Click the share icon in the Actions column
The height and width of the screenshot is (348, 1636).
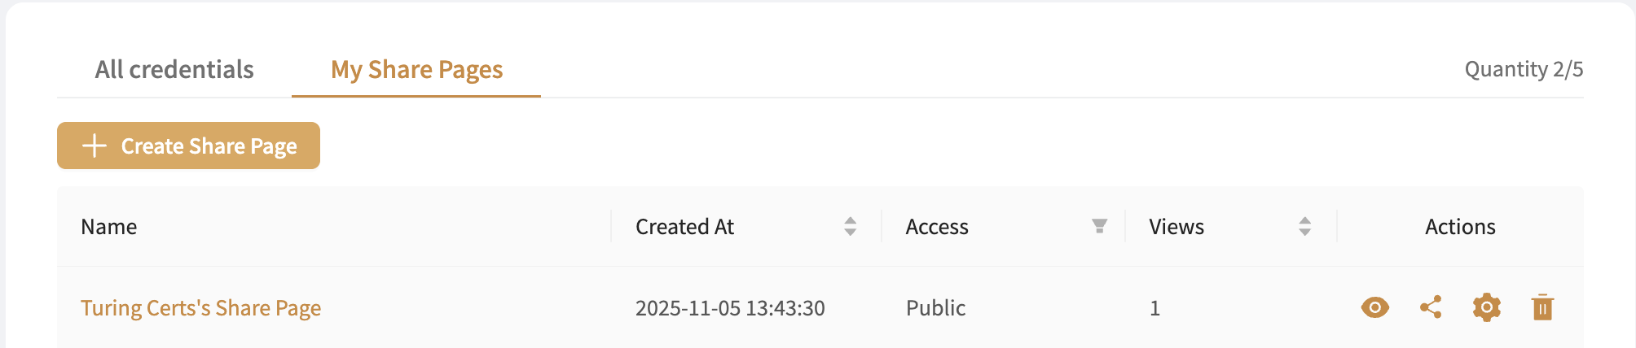click(x=1431, y=307)
